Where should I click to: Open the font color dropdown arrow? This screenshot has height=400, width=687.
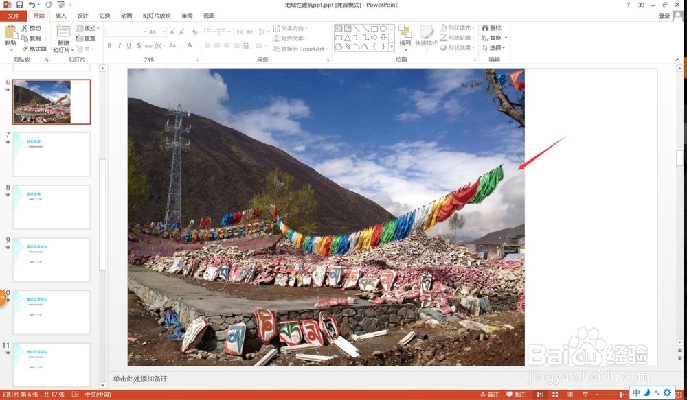click(x=196, y=45)
